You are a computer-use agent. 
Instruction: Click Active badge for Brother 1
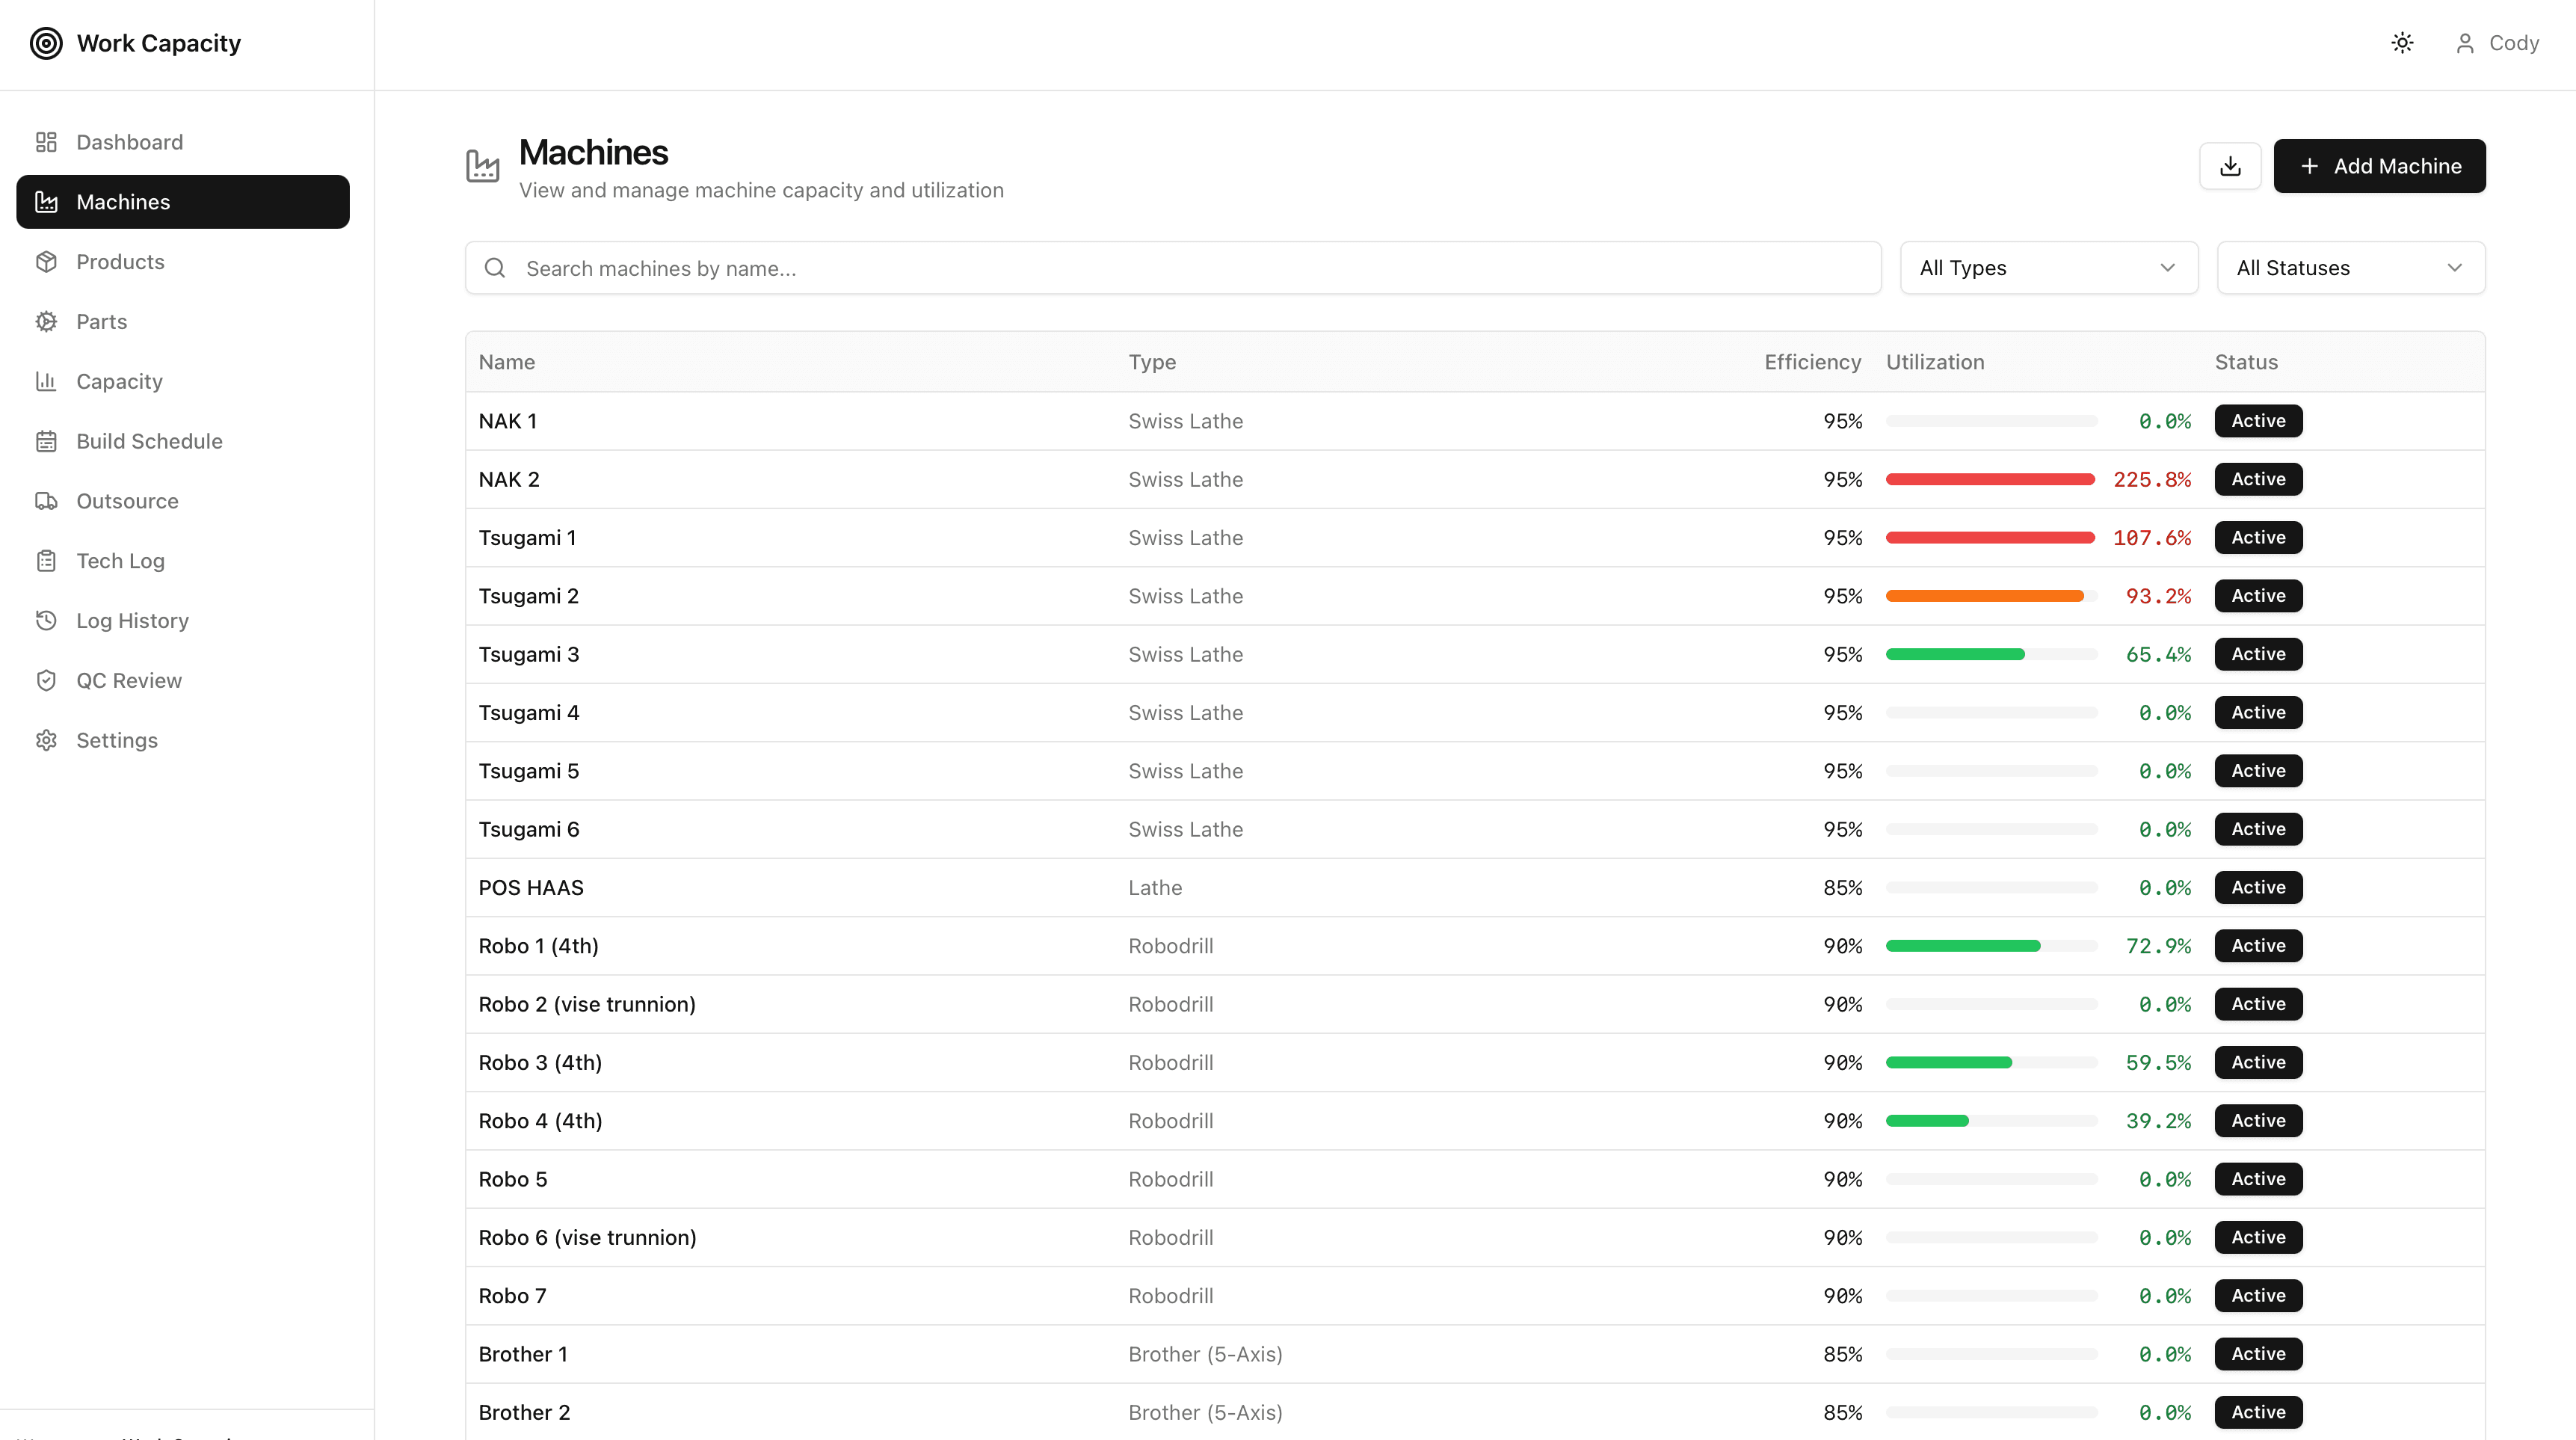[x=2258, y=1354]
